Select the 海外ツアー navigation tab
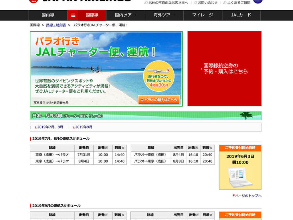 164,15
